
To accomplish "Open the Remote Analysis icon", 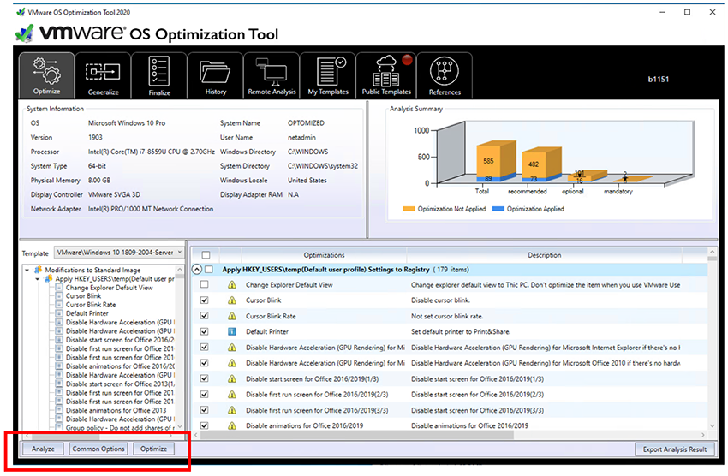I will coord(272,71).
